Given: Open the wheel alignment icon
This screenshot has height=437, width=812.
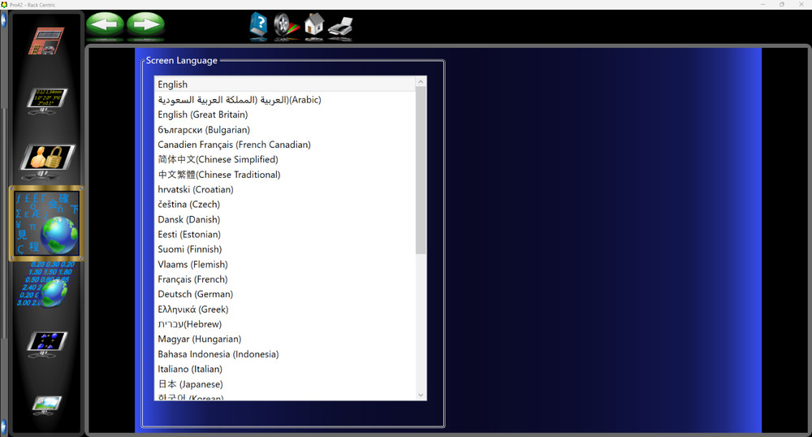Looking at the screenshot, I should click(286, 27).
